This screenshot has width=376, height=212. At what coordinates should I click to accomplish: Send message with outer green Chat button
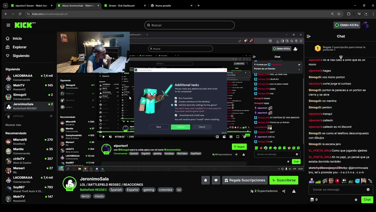(367, 200)
